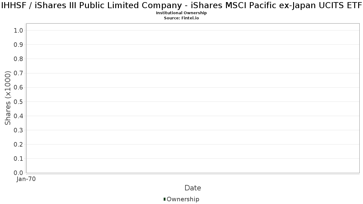This screenshot has height=204, width=363.
Task: Click the 0.1 y-axis tick label
Action: 18,159
